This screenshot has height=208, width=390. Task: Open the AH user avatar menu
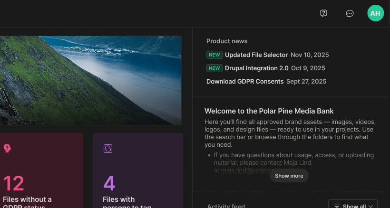tap(375, 13)
